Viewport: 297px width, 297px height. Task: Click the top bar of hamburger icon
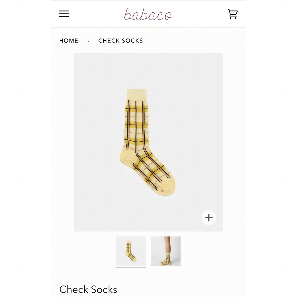coord(64,11)
